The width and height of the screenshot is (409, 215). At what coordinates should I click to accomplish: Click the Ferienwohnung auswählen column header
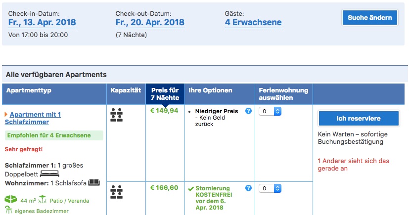pos(283,94)
